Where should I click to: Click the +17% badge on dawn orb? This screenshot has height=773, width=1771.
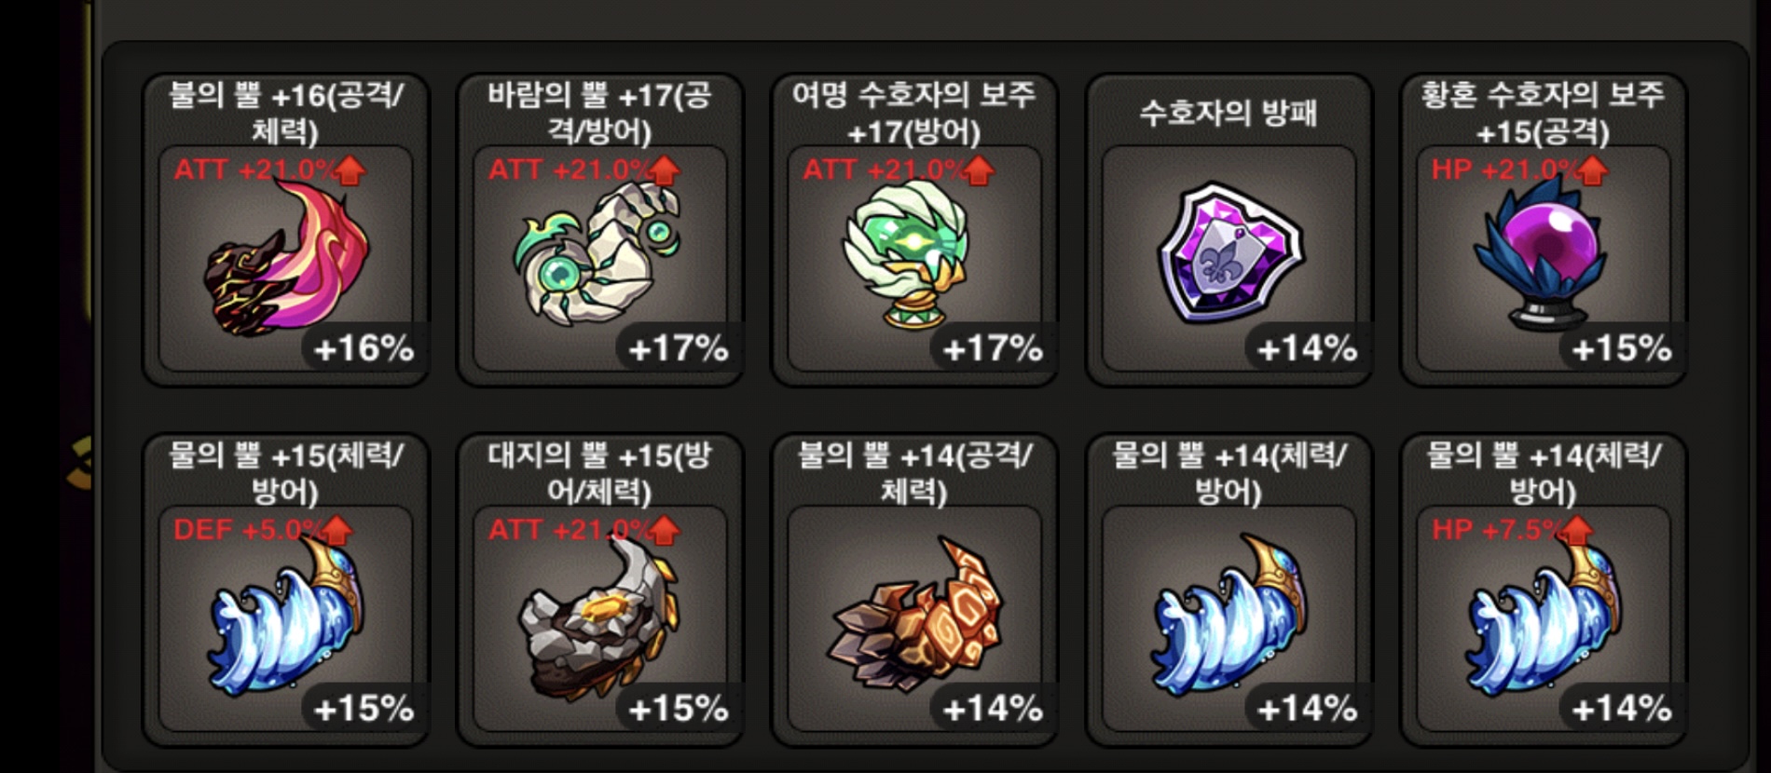click(x=993, y=348)
